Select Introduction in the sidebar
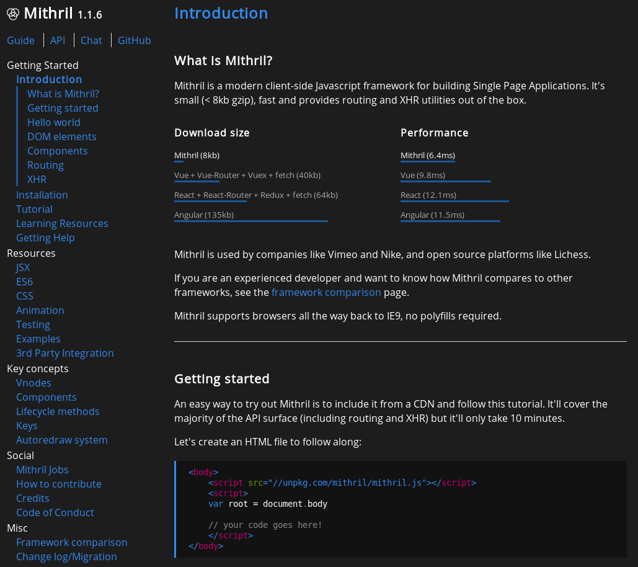The width and height of the screenshot is (638, 567). click(49, 79)
